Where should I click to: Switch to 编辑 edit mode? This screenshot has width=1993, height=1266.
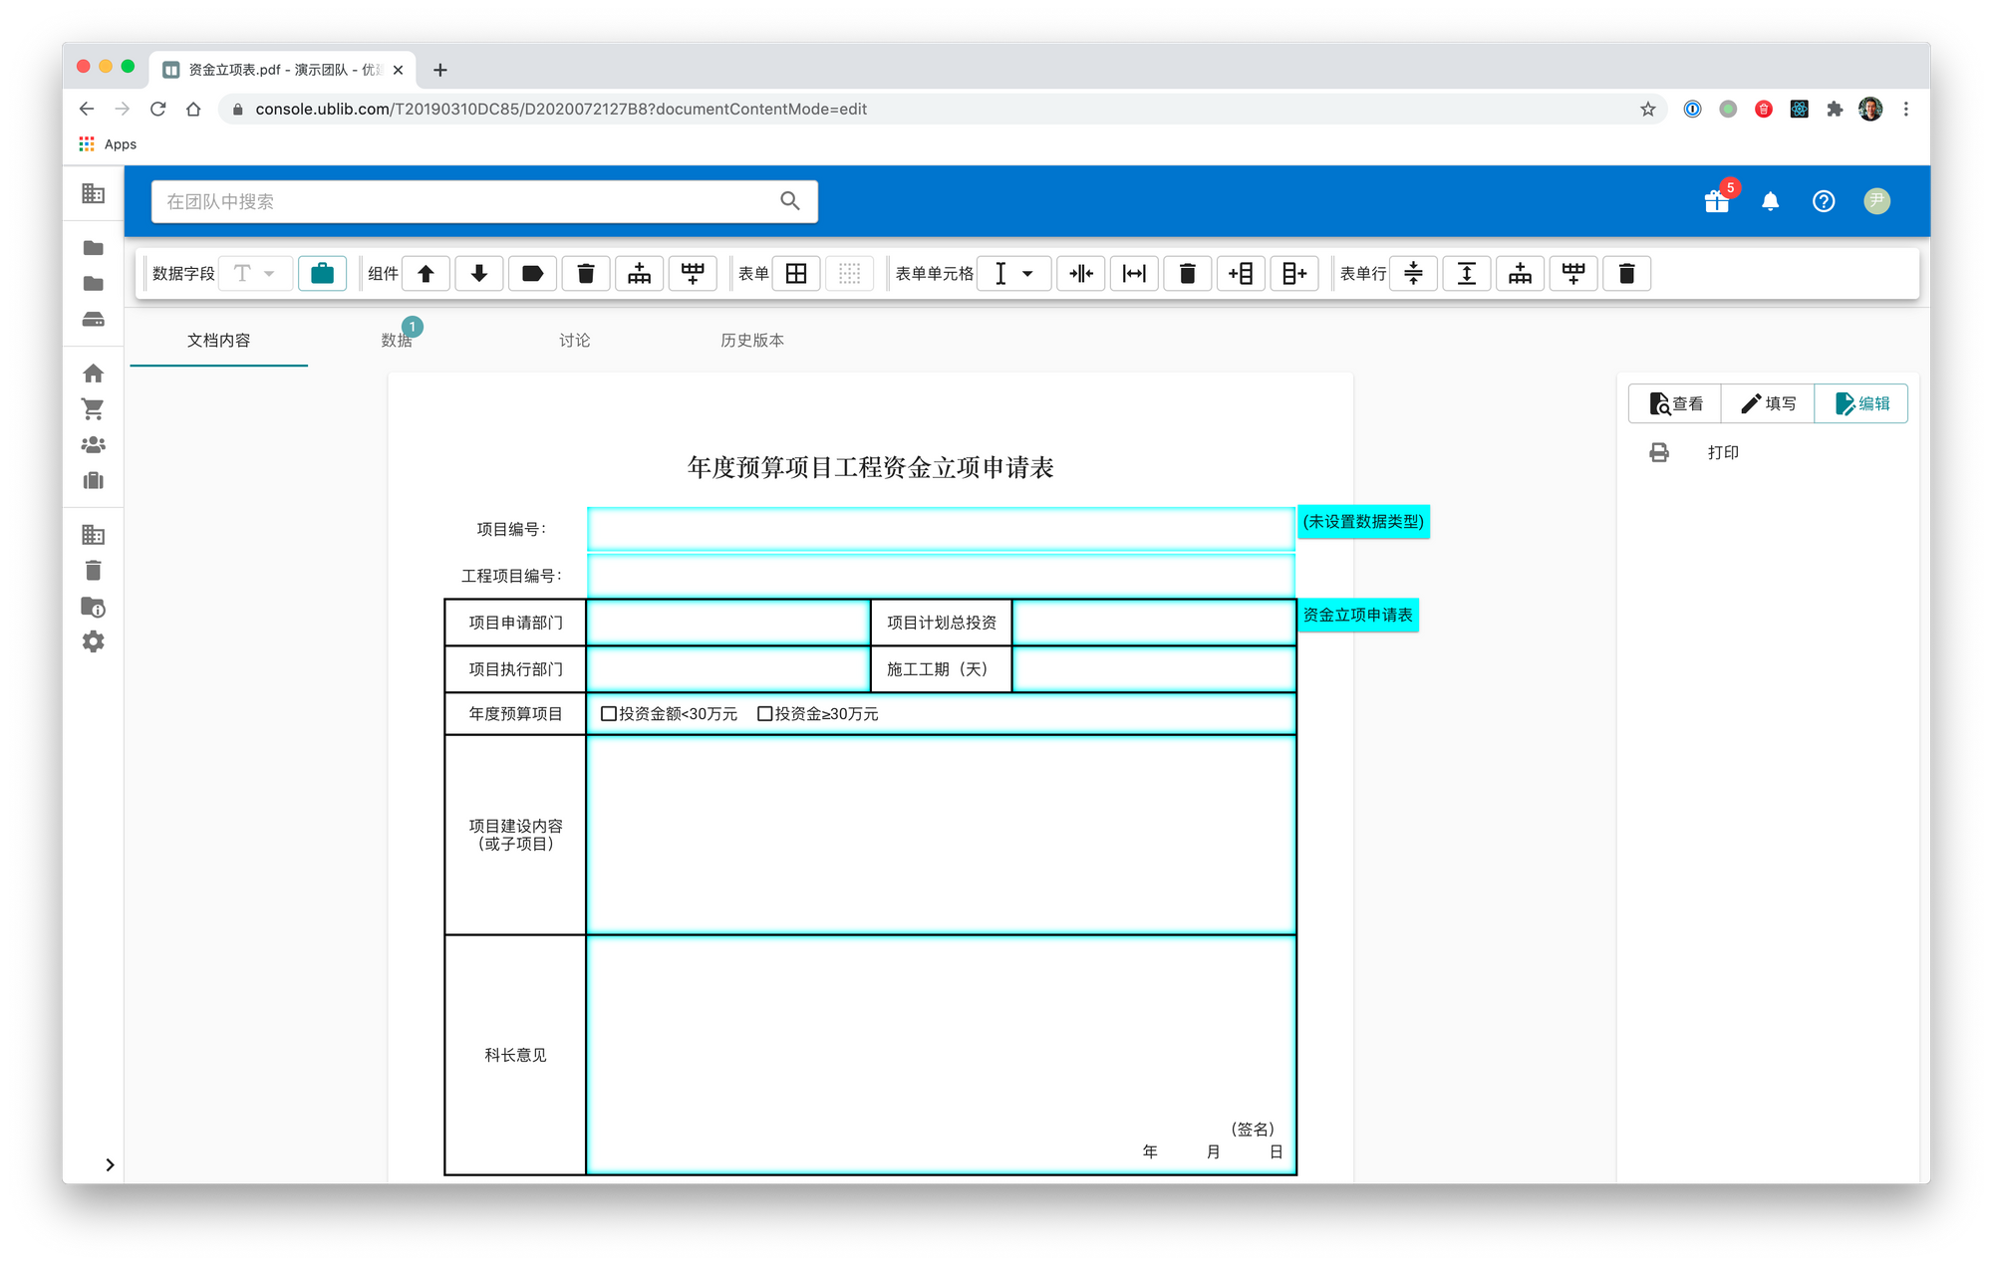click(1861, 403)
